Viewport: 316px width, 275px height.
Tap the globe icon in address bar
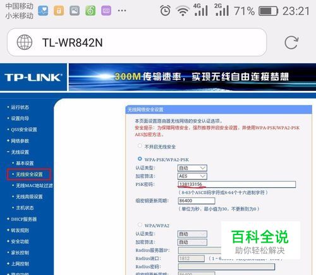tap(25, 42)
